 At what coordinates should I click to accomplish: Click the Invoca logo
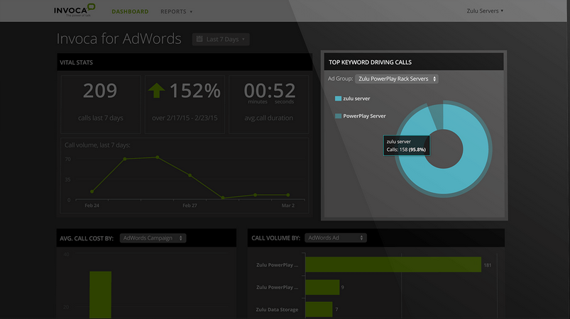[x=75, y=10]
